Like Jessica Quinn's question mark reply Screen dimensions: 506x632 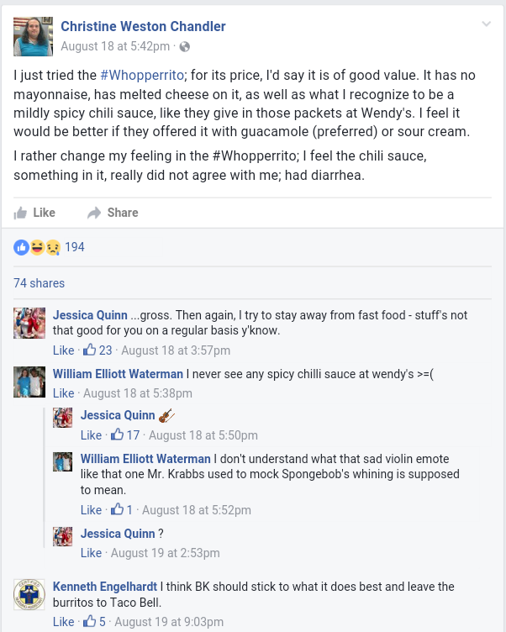[x=91, y=553]
